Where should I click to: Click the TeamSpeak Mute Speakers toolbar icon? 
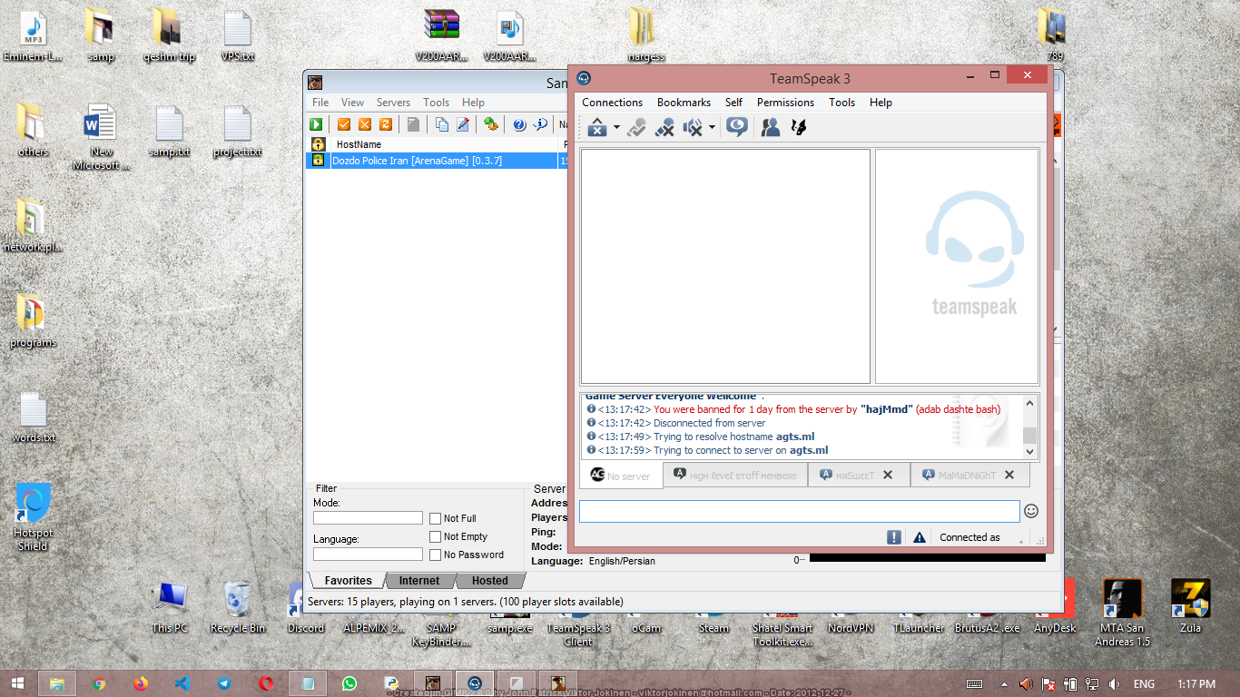tap(693, 127)
